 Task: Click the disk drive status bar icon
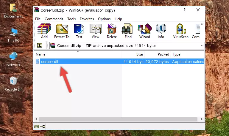point(37,126)
